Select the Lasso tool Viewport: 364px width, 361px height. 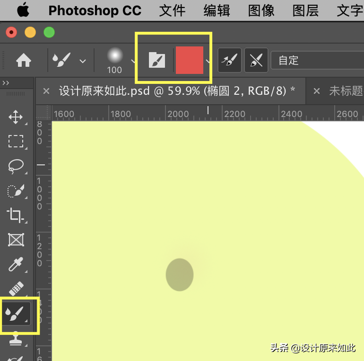pyautogui.click(x=16, y=166)
